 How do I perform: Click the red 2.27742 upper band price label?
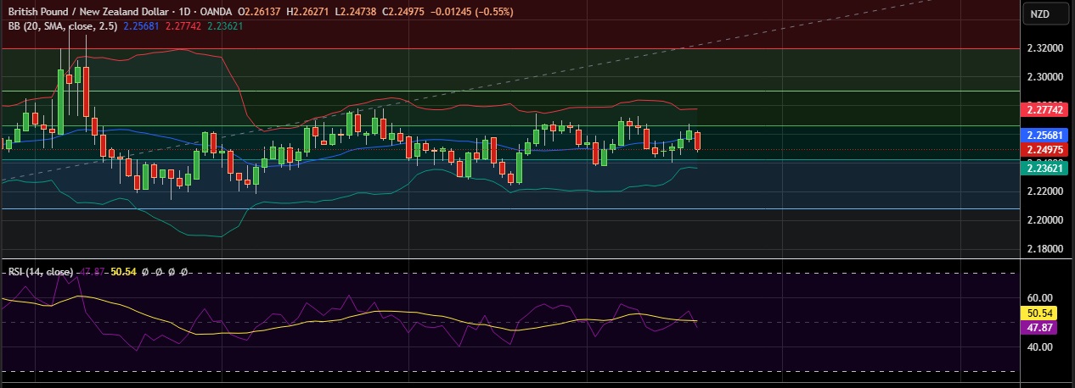point(1045,109)
